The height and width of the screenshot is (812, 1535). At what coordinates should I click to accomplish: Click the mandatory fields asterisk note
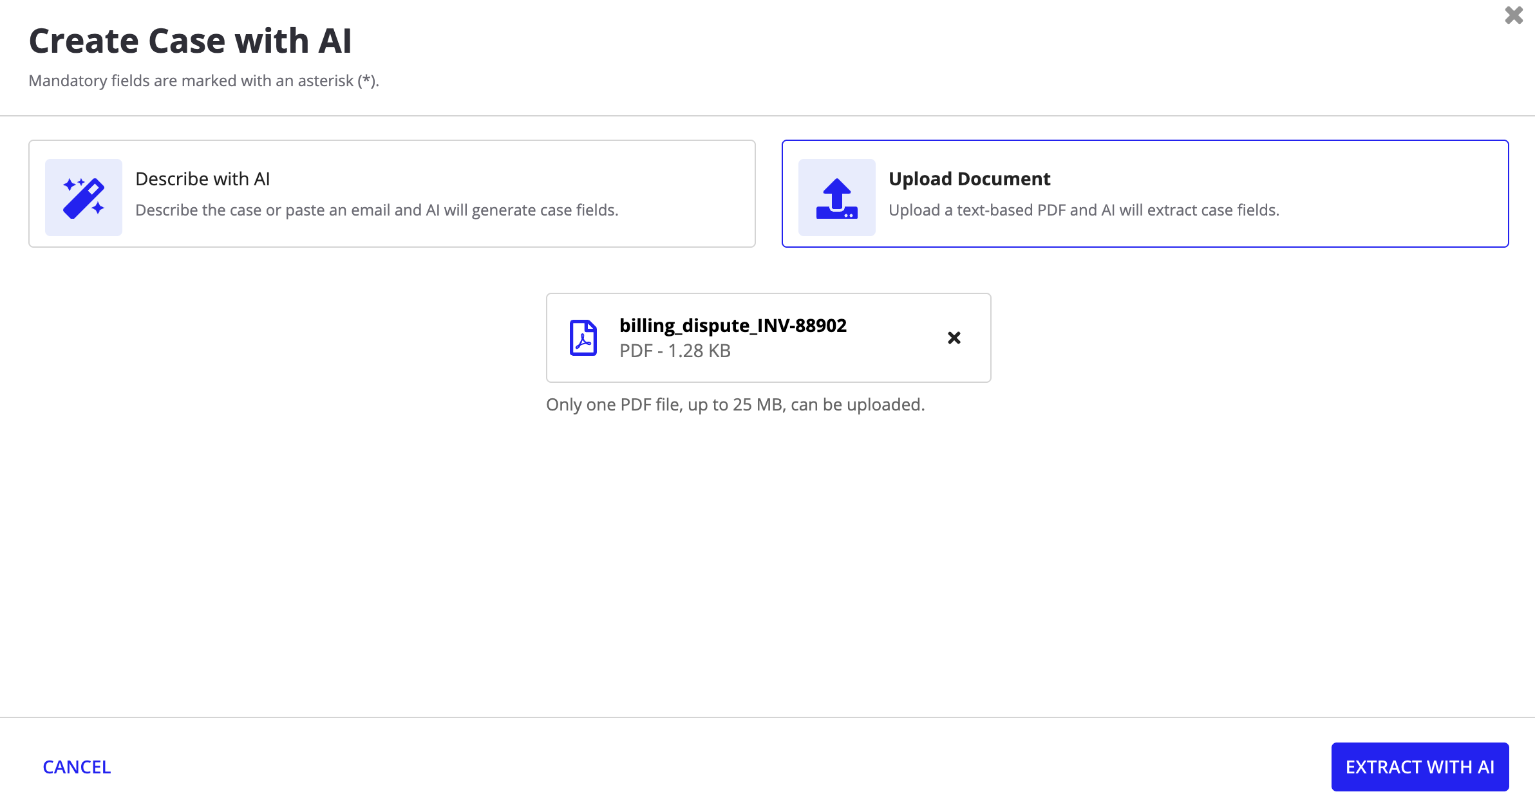click(x=204, y=81)
